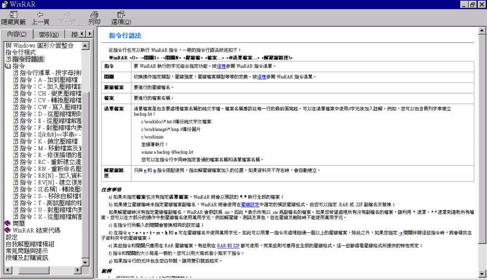Click page icon for 指令：RN - 重新命名壓
This screenshot has width=487, height=280.
click(x=16, y=168)
